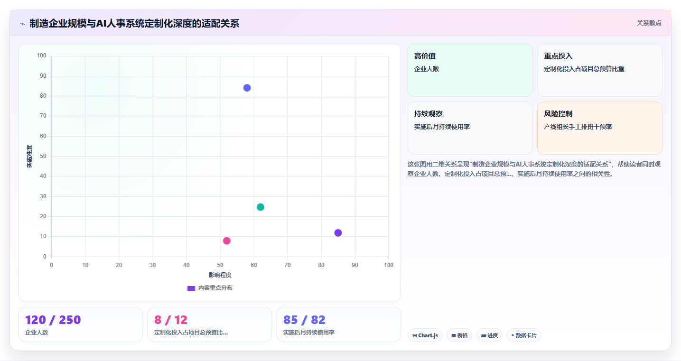
Task: Click the 数据卡片 tag
Action: pos(524,335)
